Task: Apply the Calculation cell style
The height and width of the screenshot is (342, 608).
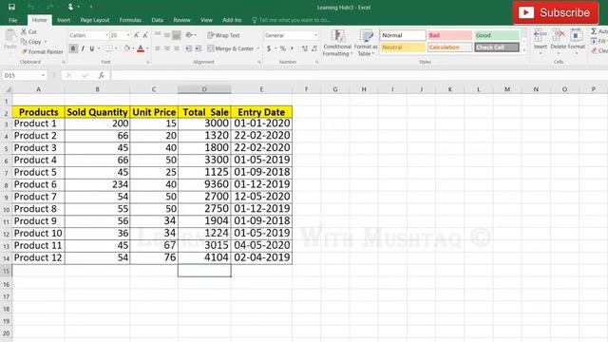Action: pyautogui.click(x=449, y=47)
